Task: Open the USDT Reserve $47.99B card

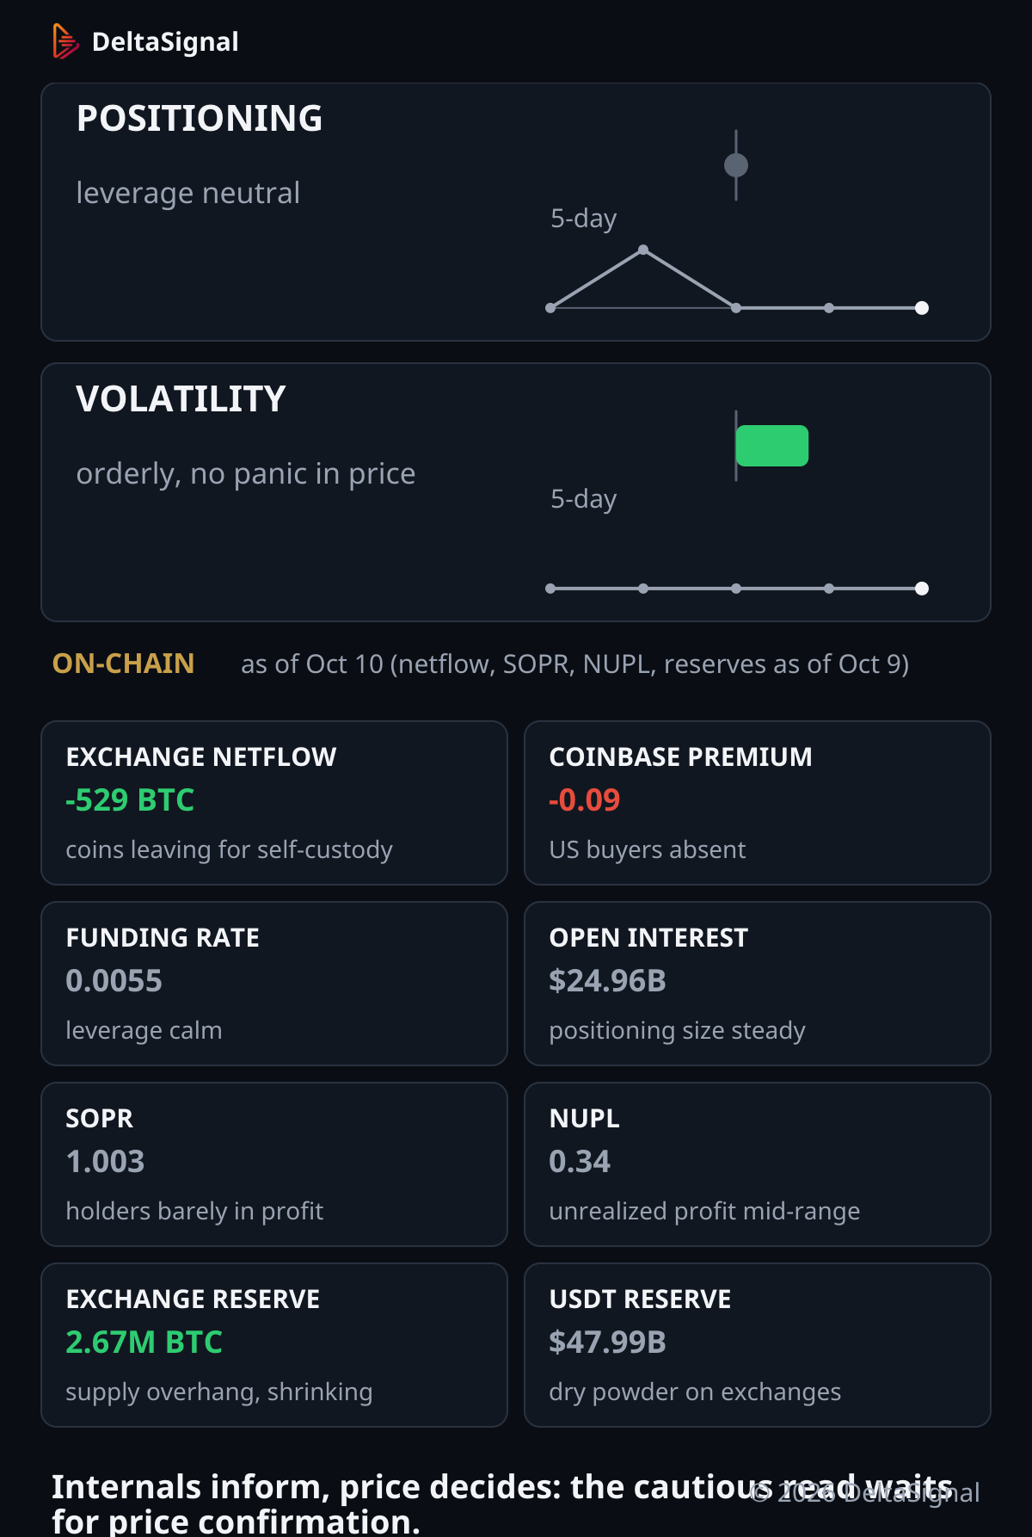Action: (x=758, y=1345)
